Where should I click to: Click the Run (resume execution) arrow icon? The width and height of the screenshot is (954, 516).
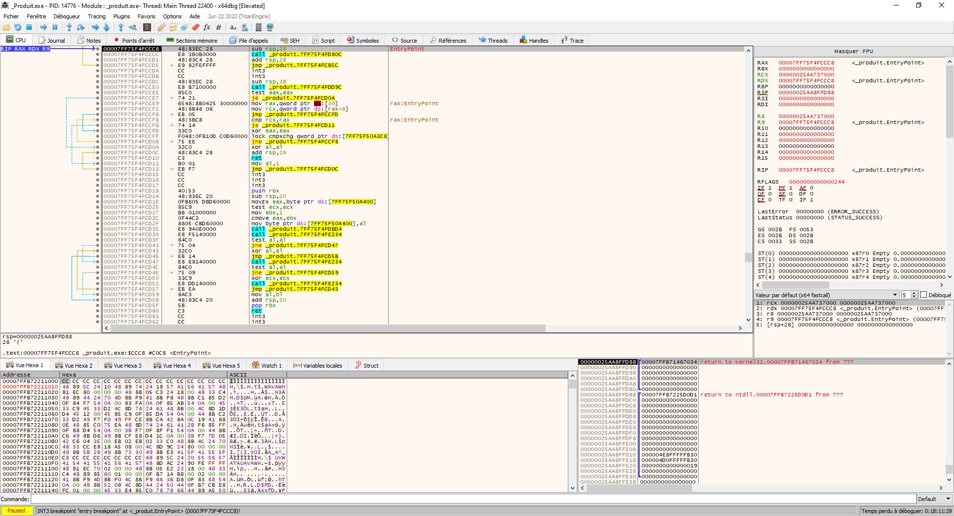[x=44, y=28]
